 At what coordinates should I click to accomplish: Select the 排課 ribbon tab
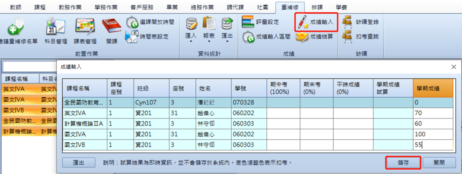click(317, 7)
